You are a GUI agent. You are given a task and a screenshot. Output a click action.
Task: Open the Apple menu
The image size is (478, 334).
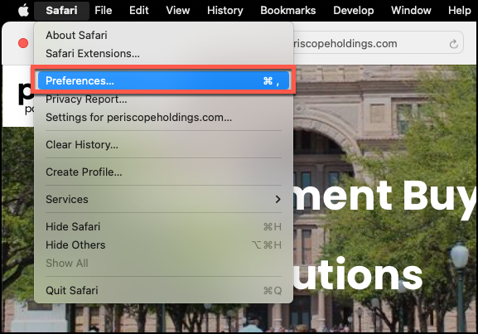click(x=23, y=11)
